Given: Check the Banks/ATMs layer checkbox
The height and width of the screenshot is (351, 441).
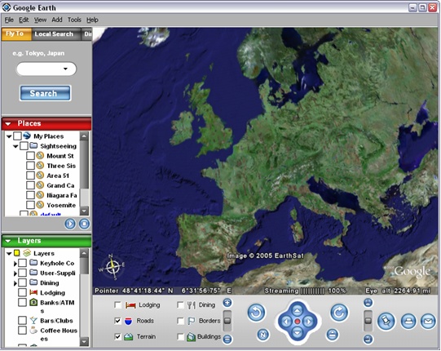Looking at the screenshot, I should click(x=22, y=302).
